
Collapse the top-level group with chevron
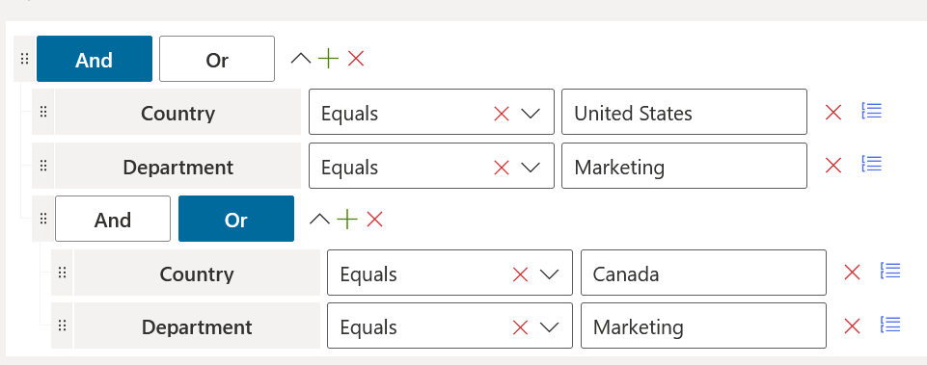(301, 59)
